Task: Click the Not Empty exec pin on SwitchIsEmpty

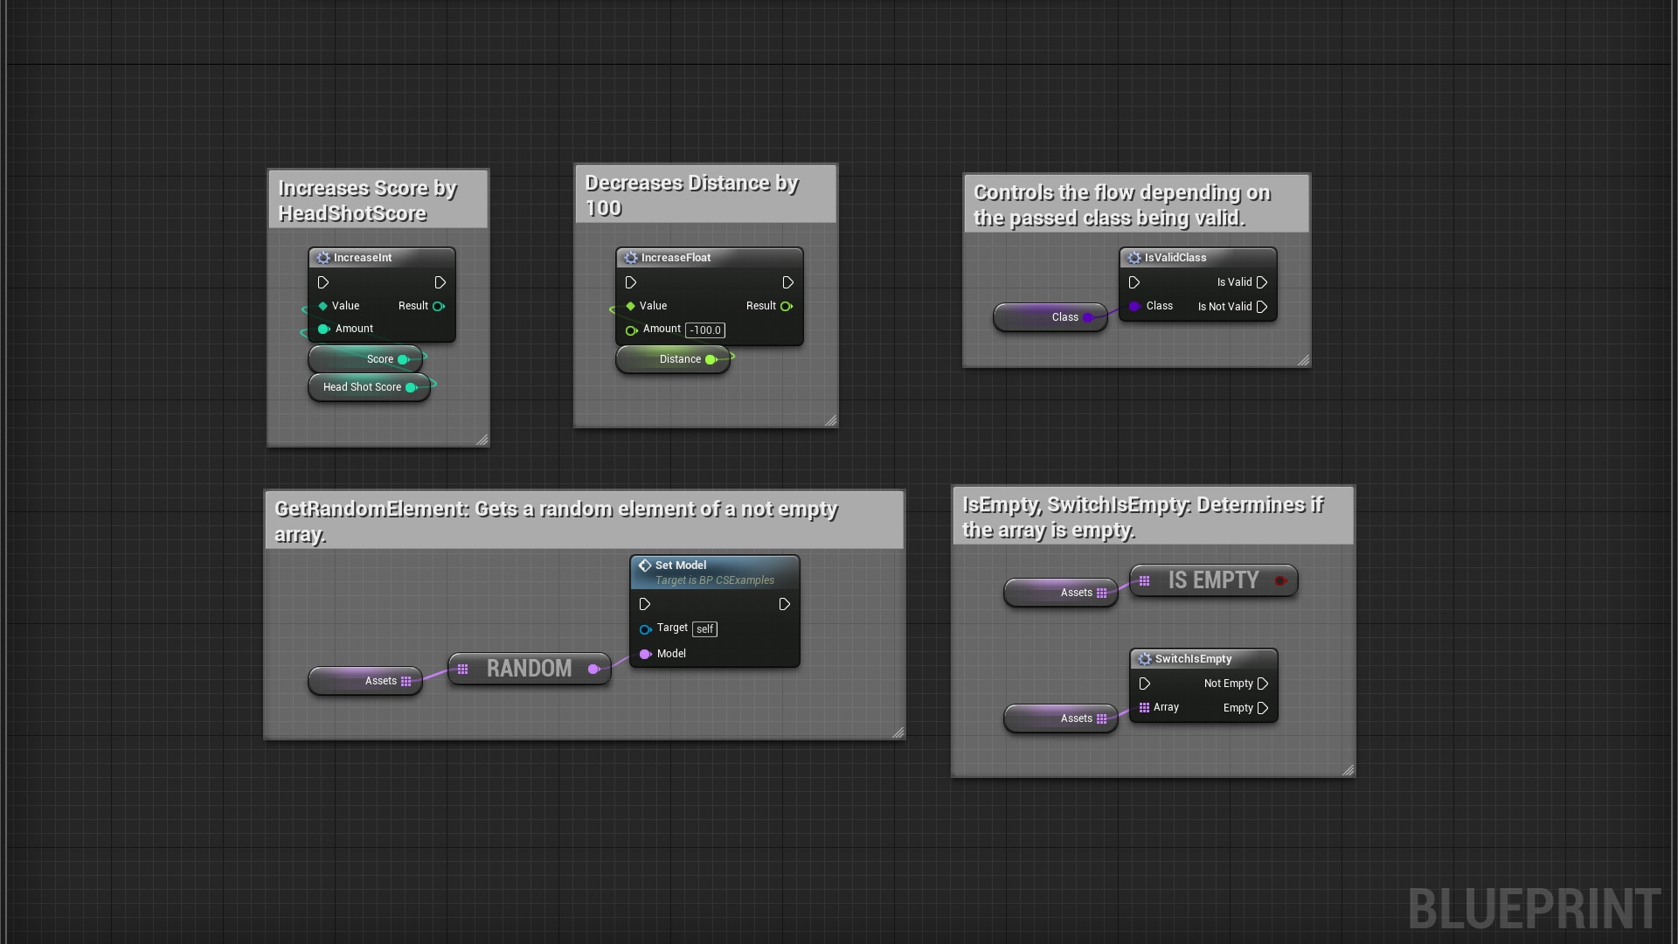Action: [x=1262, y=684]
